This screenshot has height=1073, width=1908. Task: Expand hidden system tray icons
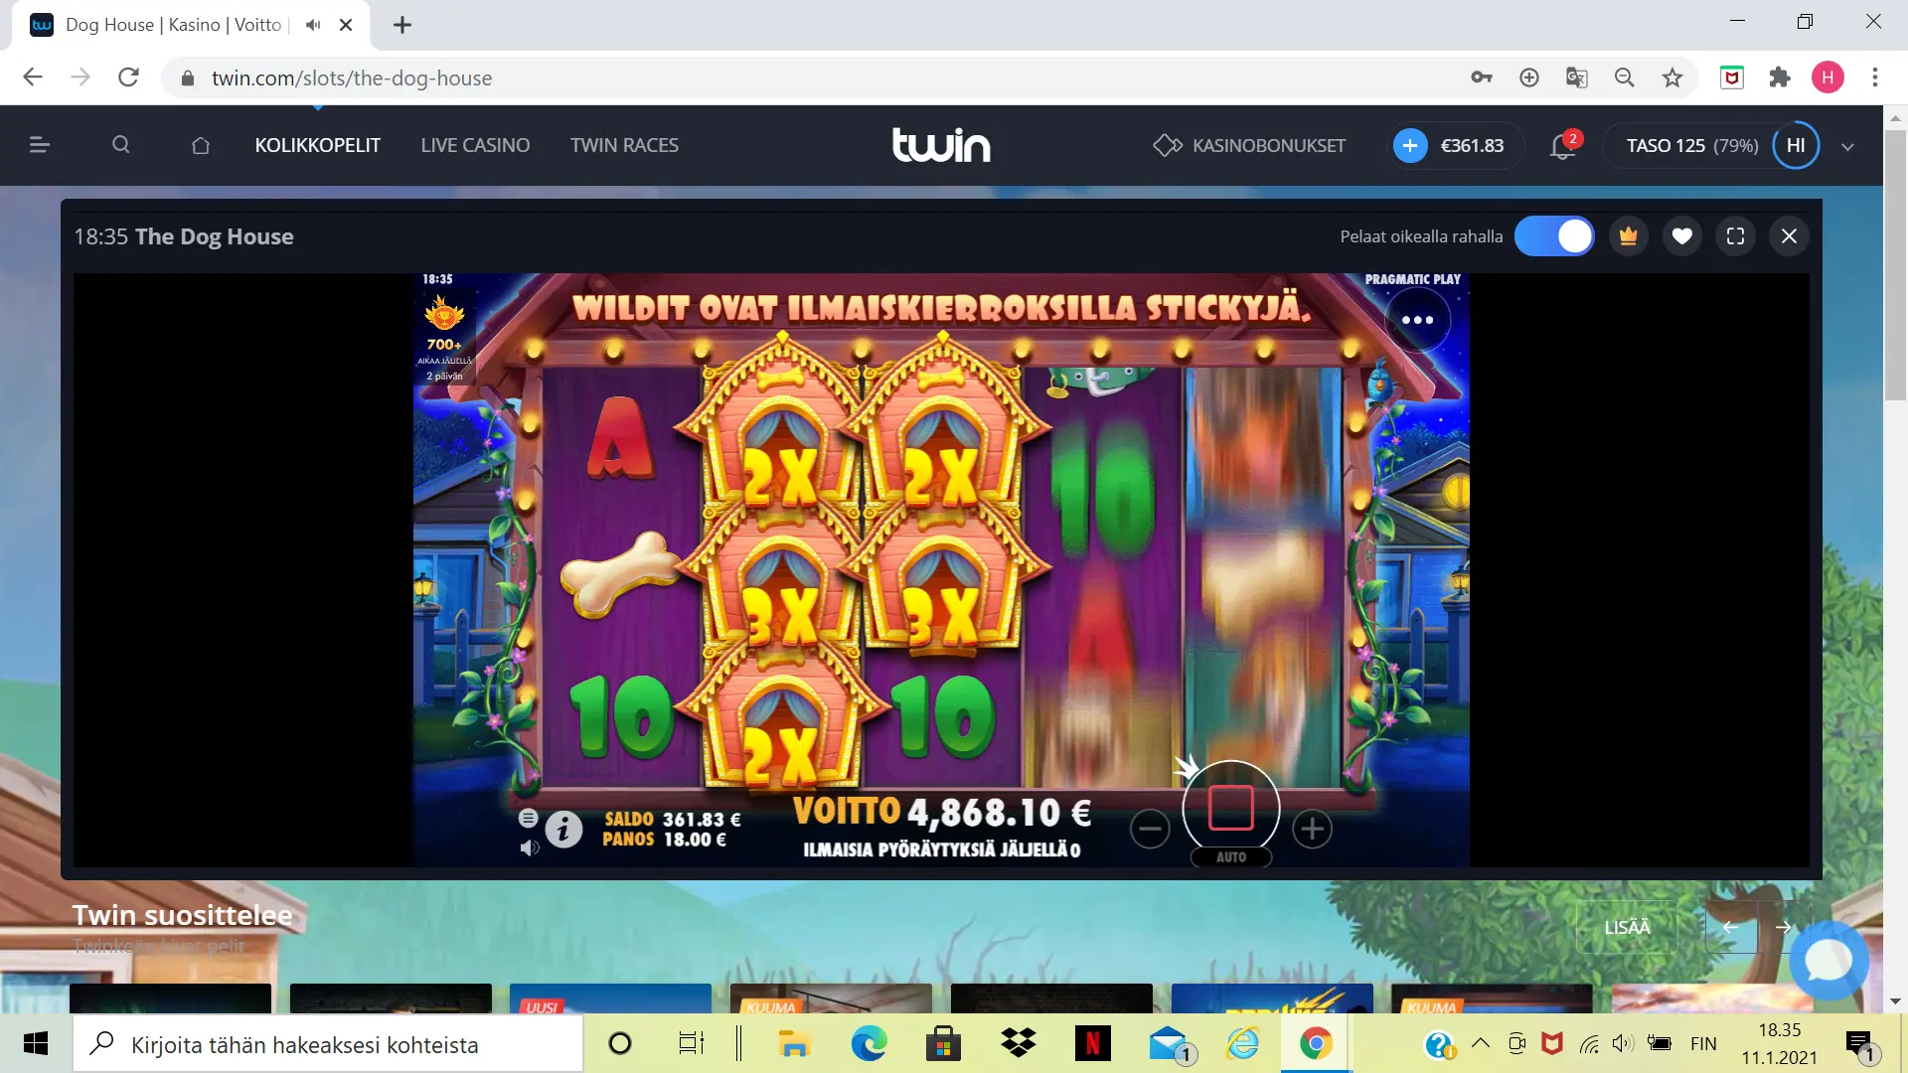point(1480,1043)
